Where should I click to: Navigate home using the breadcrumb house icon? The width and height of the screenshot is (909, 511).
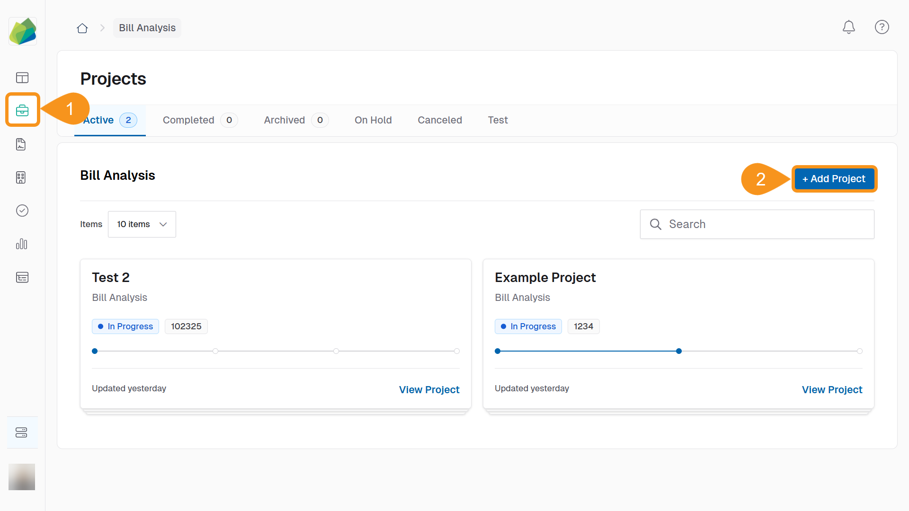tap(82, 28)
